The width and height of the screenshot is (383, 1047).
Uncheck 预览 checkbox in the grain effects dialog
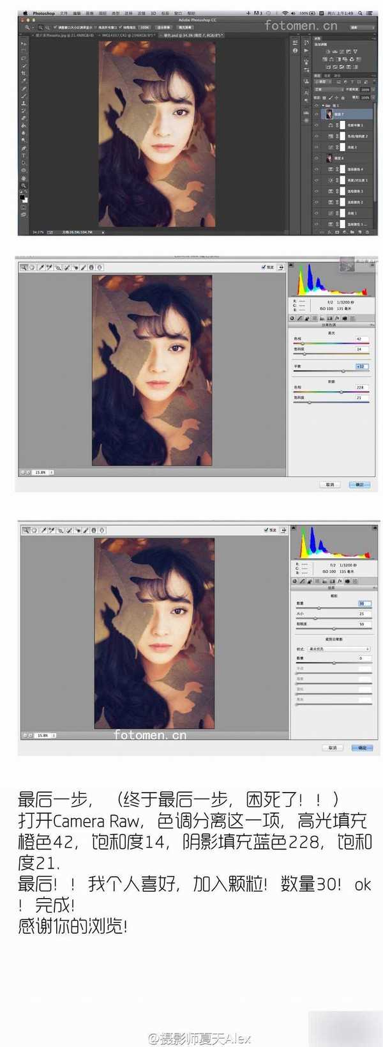point(266,530)
